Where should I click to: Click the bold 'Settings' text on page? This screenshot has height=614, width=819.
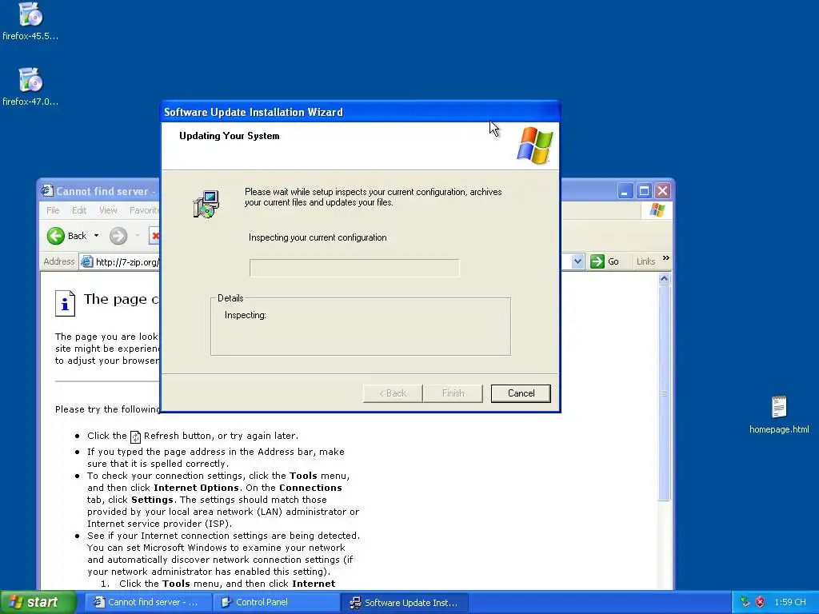coord(152,500)
